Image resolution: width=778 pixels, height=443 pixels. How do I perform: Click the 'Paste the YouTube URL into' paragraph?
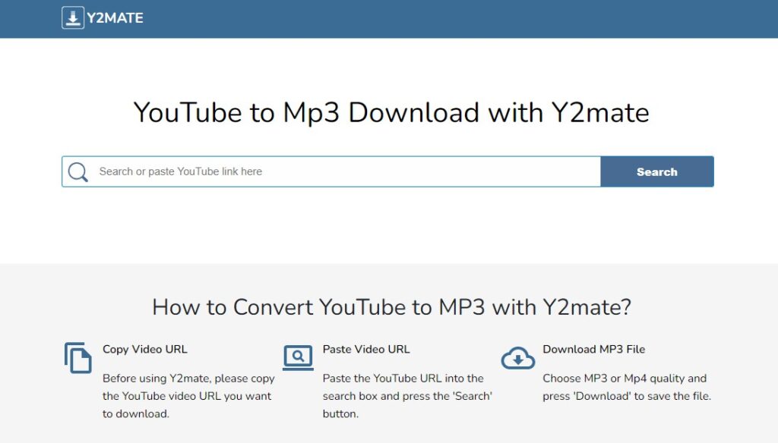click(x=407, y=396)
